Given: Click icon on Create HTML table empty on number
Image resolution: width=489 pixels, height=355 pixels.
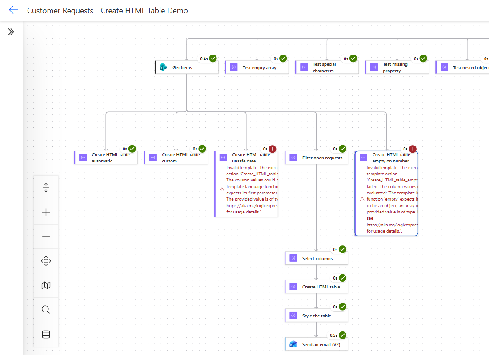Looking at the screenshot, I should tap(364, 158).
